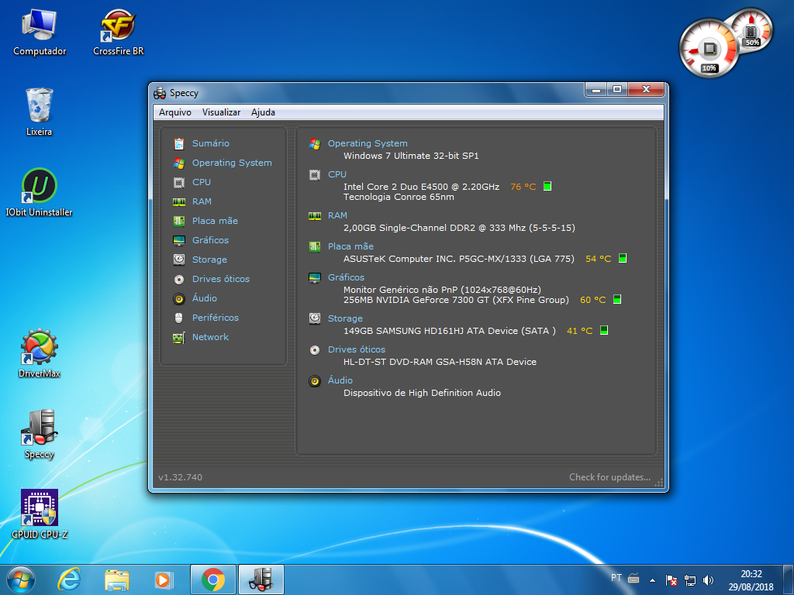The height and width of the screenshot is (595, 794).
Task: Click the volume speaker tray icon
Action: coord(708,580)
